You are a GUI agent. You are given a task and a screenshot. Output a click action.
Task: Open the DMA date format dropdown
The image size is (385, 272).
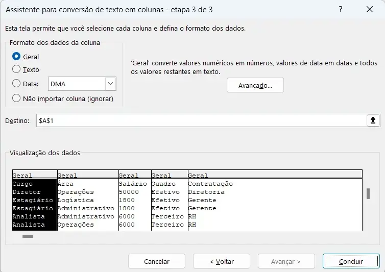[x=110, y=84]
